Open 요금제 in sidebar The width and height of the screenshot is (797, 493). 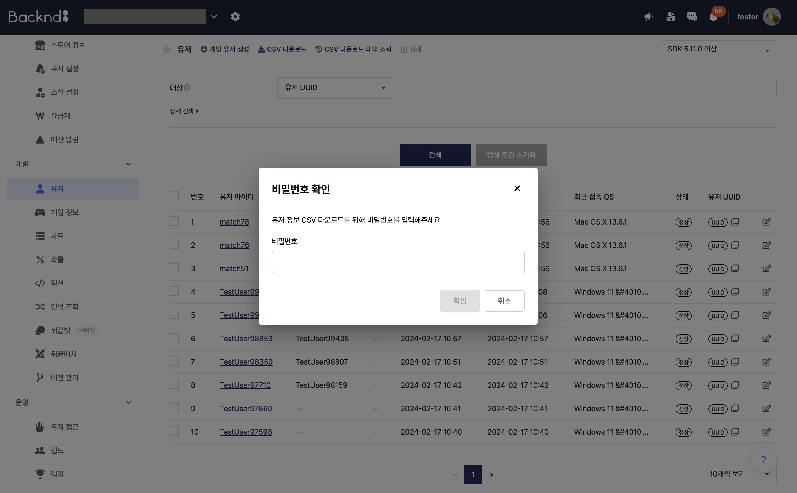(x=60, y=116)
